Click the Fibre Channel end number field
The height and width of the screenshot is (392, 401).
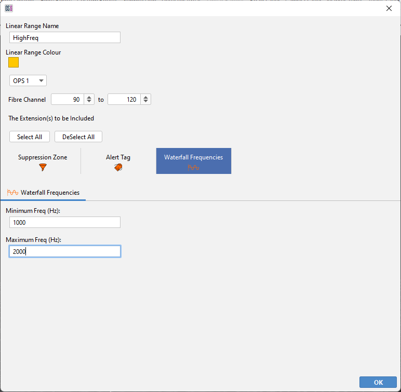tap(124, 99)
